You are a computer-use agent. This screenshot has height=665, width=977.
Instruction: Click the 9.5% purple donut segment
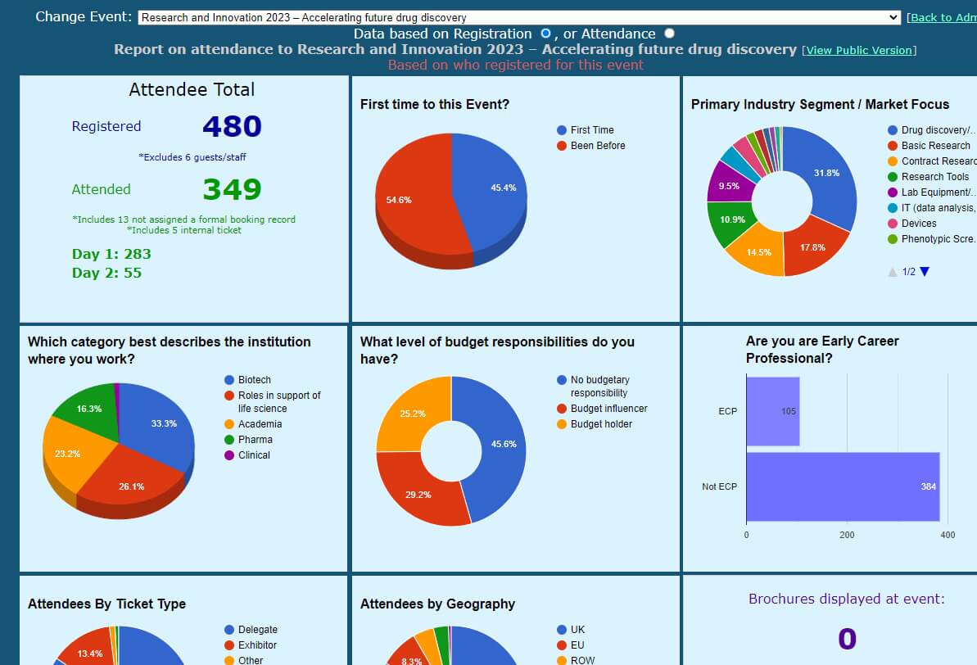(x=730, y=186)
